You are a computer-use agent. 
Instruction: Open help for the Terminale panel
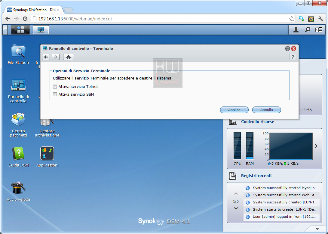pos(293,57)
